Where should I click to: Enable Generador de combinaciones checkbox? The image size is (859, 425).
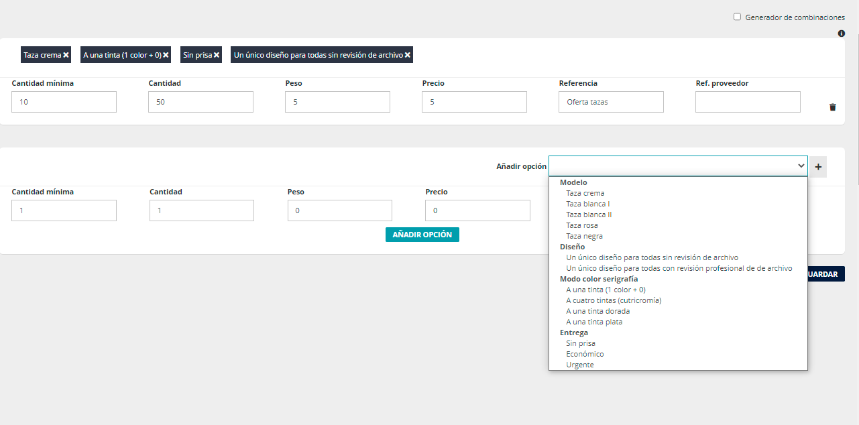click(x=737, y=17)
